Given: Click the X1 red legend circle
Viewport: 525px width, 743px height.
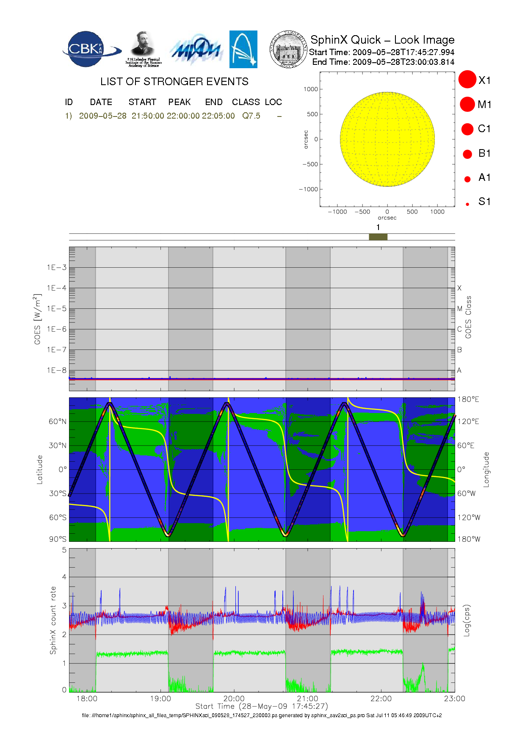Looking at the screenshot, I should (467, 80).
